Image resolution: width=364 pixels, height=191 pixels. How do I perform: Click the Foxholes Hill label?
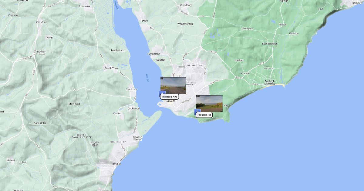204,115
